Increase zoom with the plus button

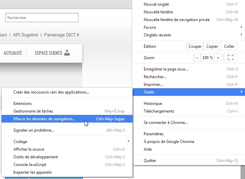tap(218, 58)
